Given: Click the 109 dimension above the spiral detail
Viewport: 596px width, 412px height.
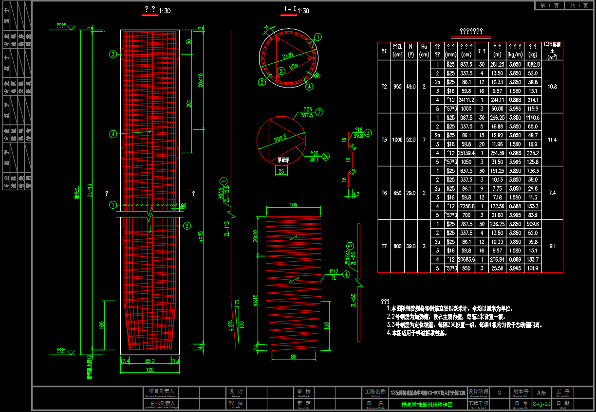Looking at the screenshot, I should click(294, 206).
